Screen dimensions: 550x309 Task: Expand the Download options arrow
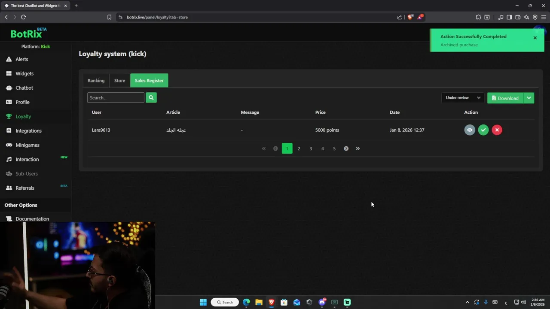pos(529,98)
